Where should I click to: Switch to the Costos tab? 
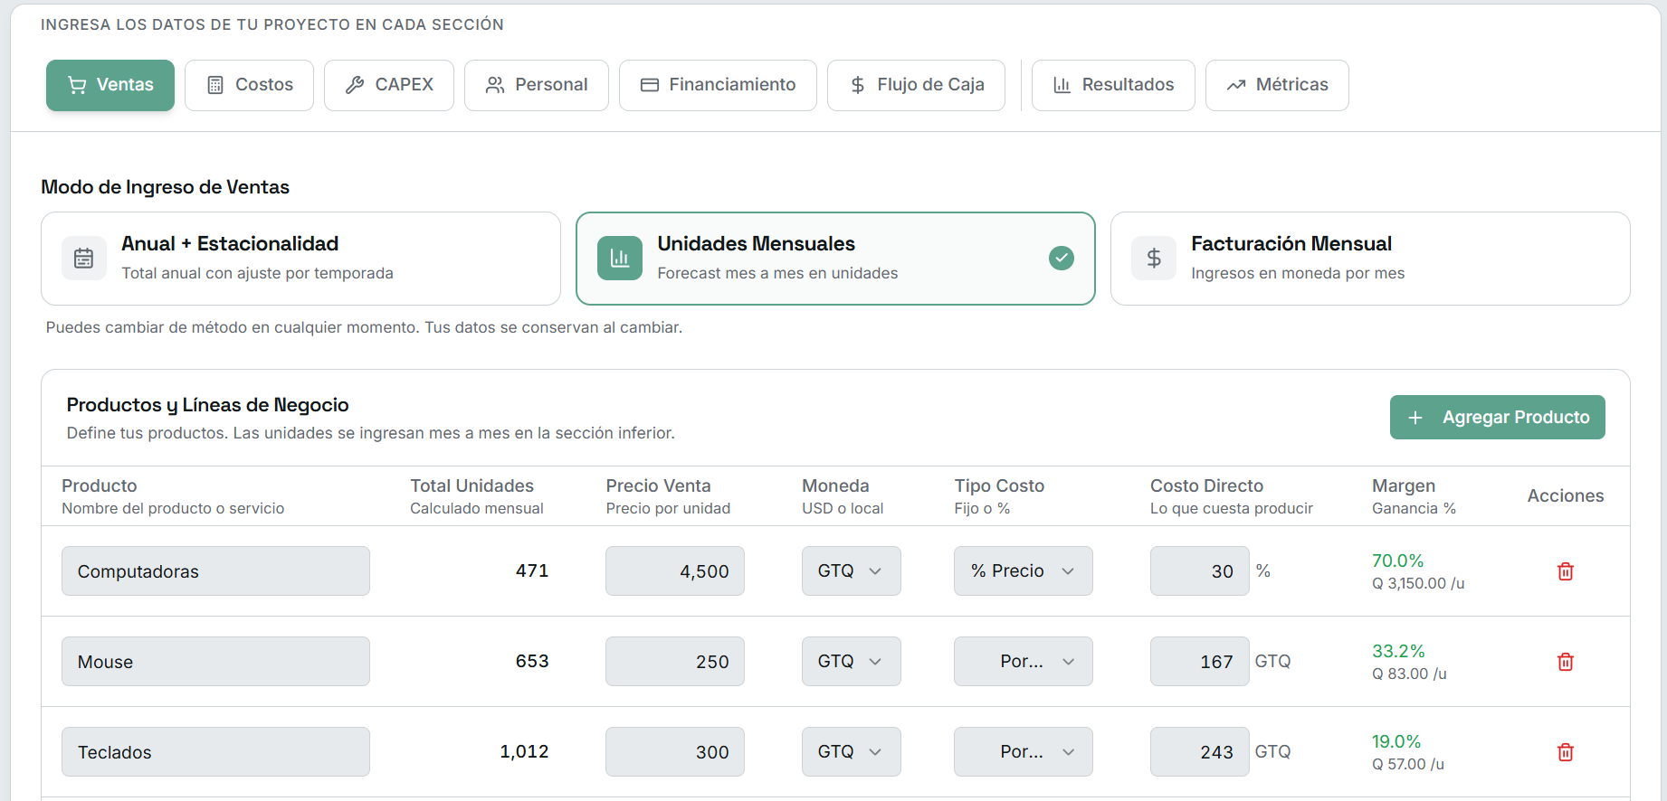(x=250, y=85)
